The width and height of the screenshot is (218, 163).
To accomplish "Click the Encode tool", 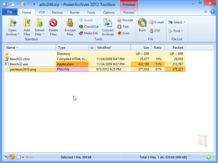I will point(125,20).
